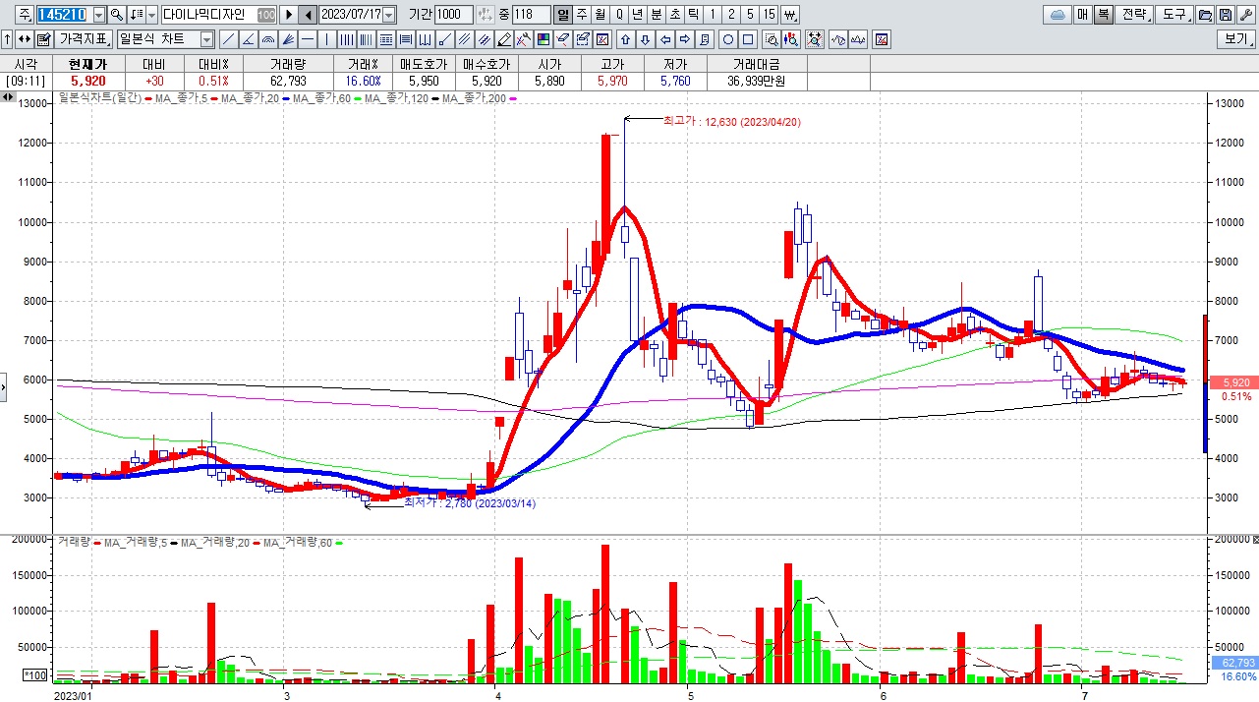Viewport: 1259px width, 702px height.
Task: Expand the 전략 strategy menu
Action: 1135,15
